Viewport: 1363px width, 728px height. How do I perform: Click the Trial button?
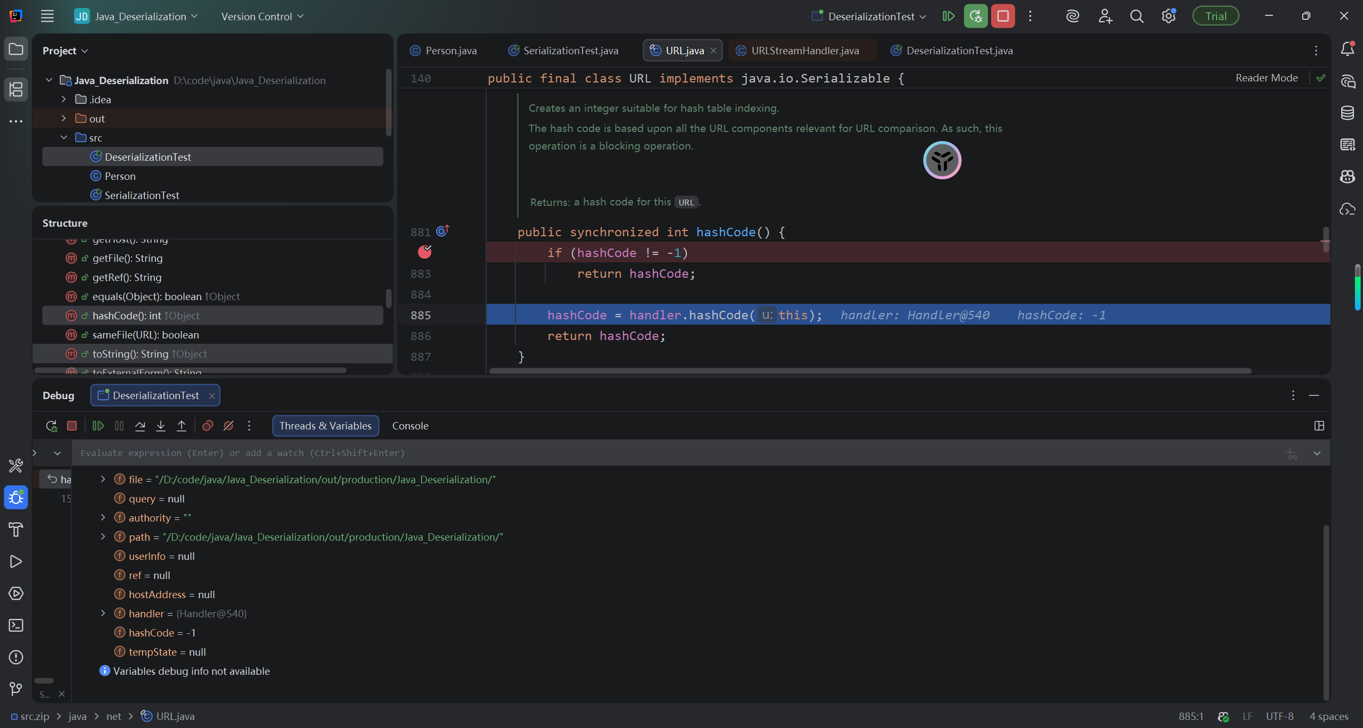point(1216,16)
